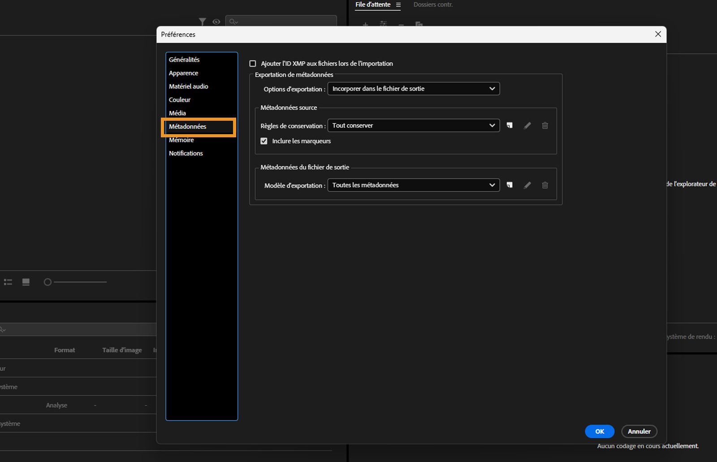Click the 'Aucun codage en cours actuellement.' status text
This screenshot has height=462, width=717.
click(x=648, y=446)
